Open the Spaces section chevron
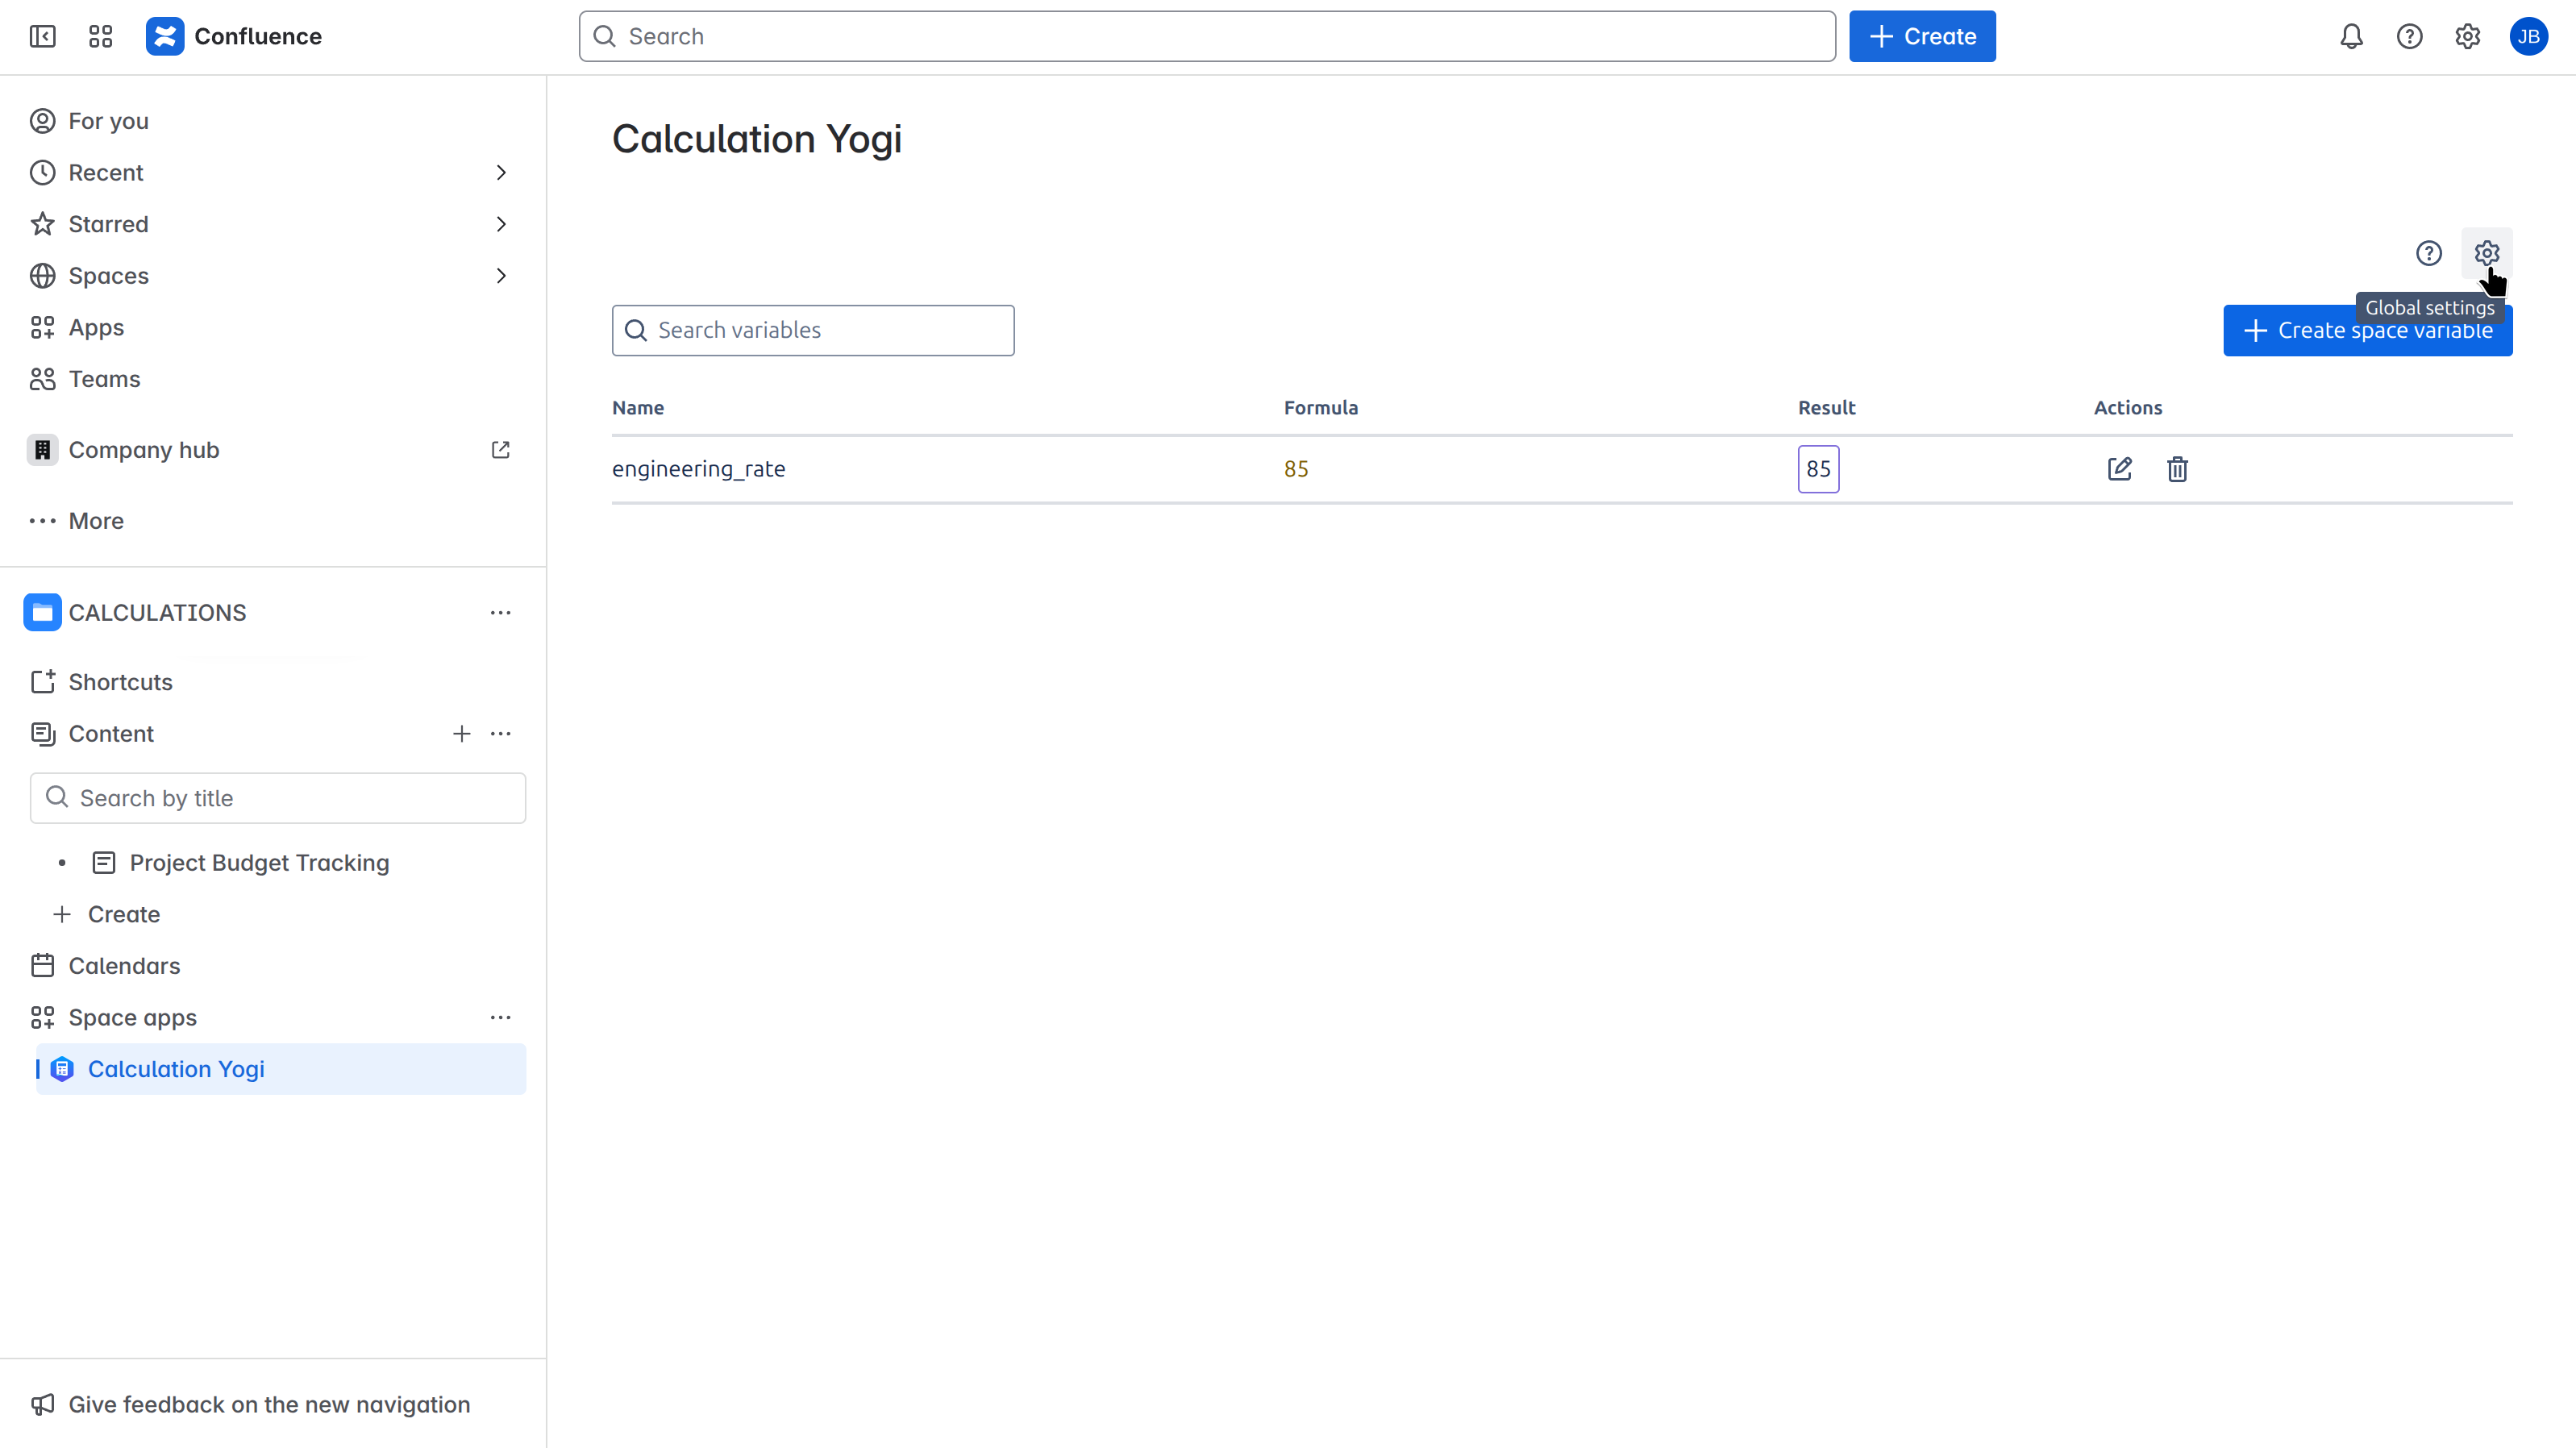This screenshot has height=1448, width=2576. coord(501,276)
